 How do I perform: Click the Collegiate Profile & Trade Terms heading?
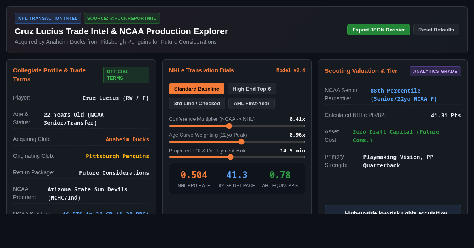point(49,75)
